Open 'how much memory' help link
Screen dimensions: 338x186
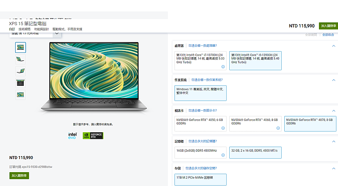point(203,141)
